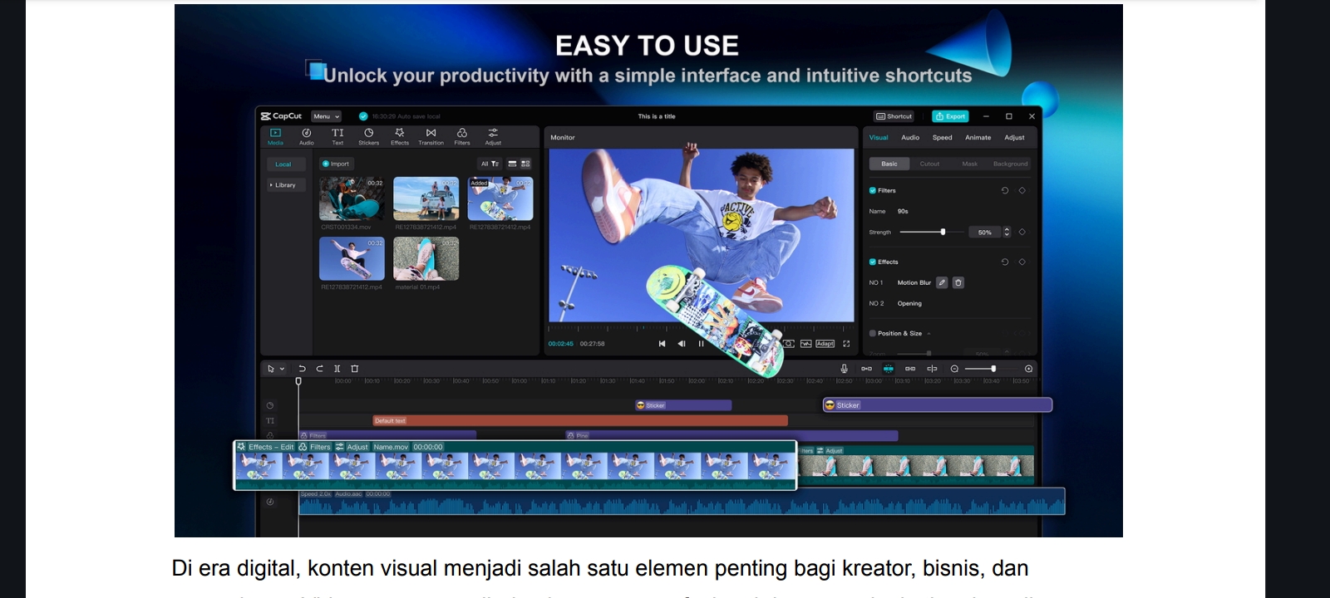Screen dimensions: 1330x598
Task: Click the Undo arrow in timeline toolbar
Action: 302,369
